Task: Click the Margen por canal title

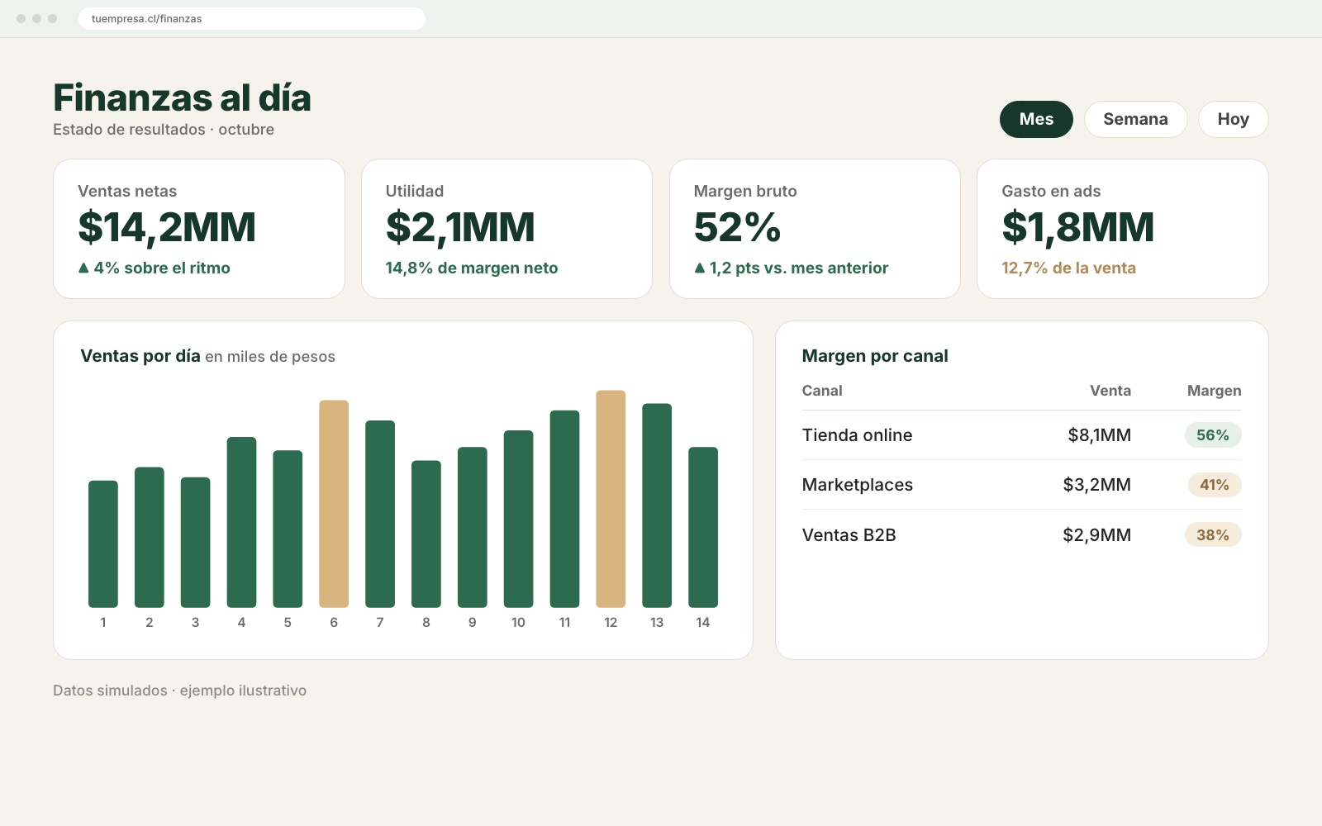Action: coord(875,356)
